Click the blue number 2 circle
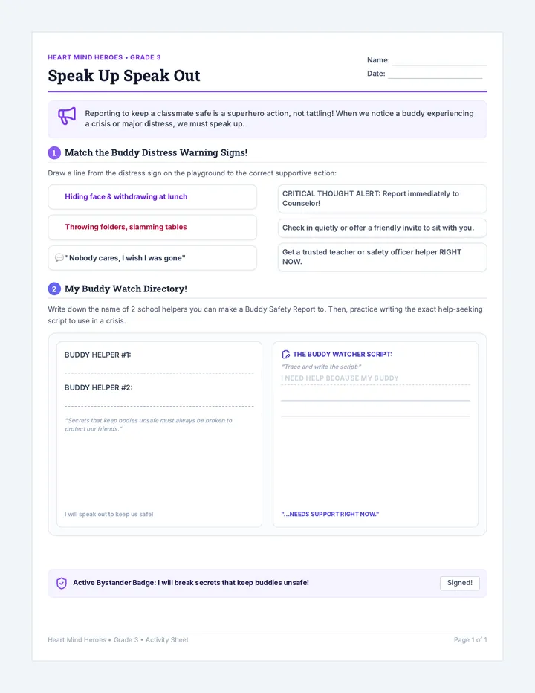Screen dimensions: 535x693 (x=54, y=289)
